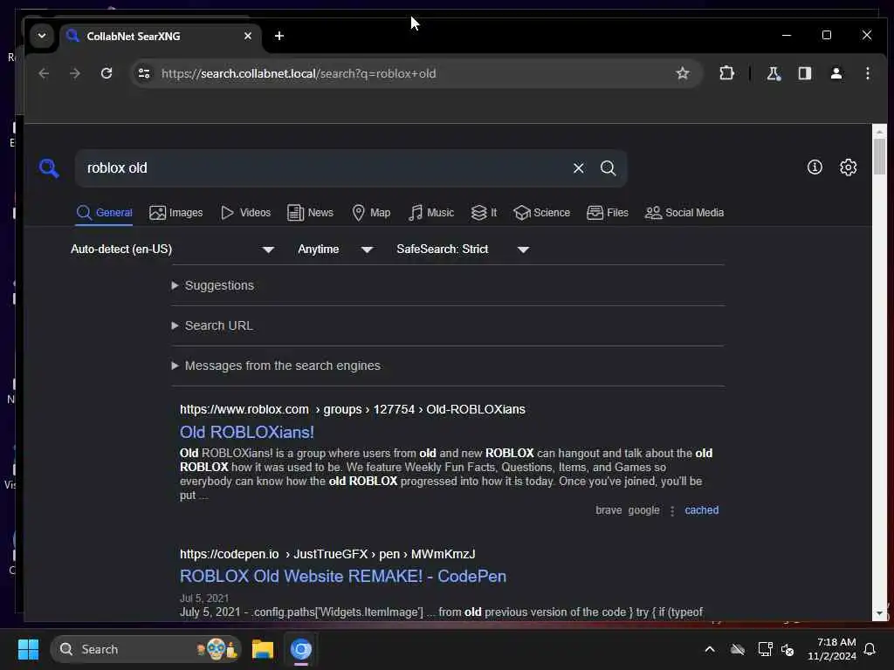Go back in browser history

click(x=44, y=73)
